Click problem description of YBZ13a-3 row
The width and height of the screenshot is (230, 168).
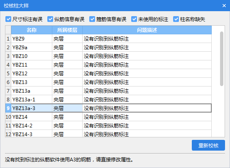pos(147,108)
